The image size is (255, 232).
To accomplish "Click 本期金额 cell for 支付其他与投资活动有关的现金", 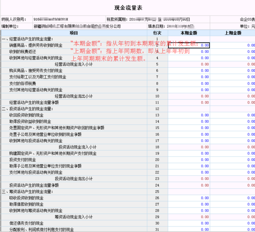I will tap(189, 173).
